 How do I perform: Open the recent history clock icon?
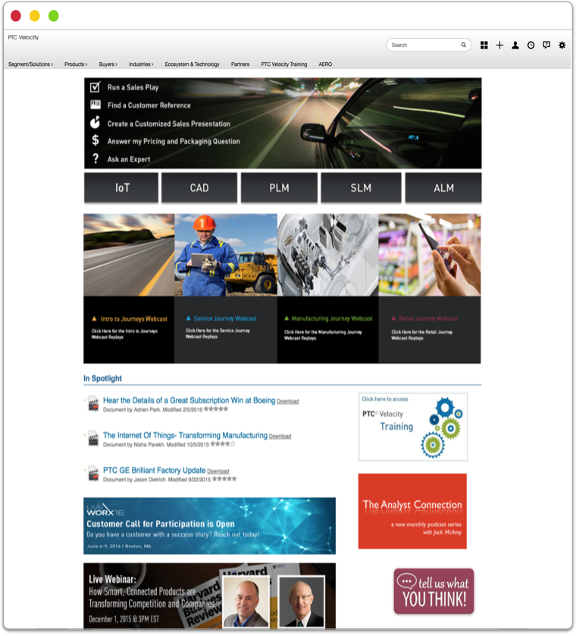pos(531,45)
